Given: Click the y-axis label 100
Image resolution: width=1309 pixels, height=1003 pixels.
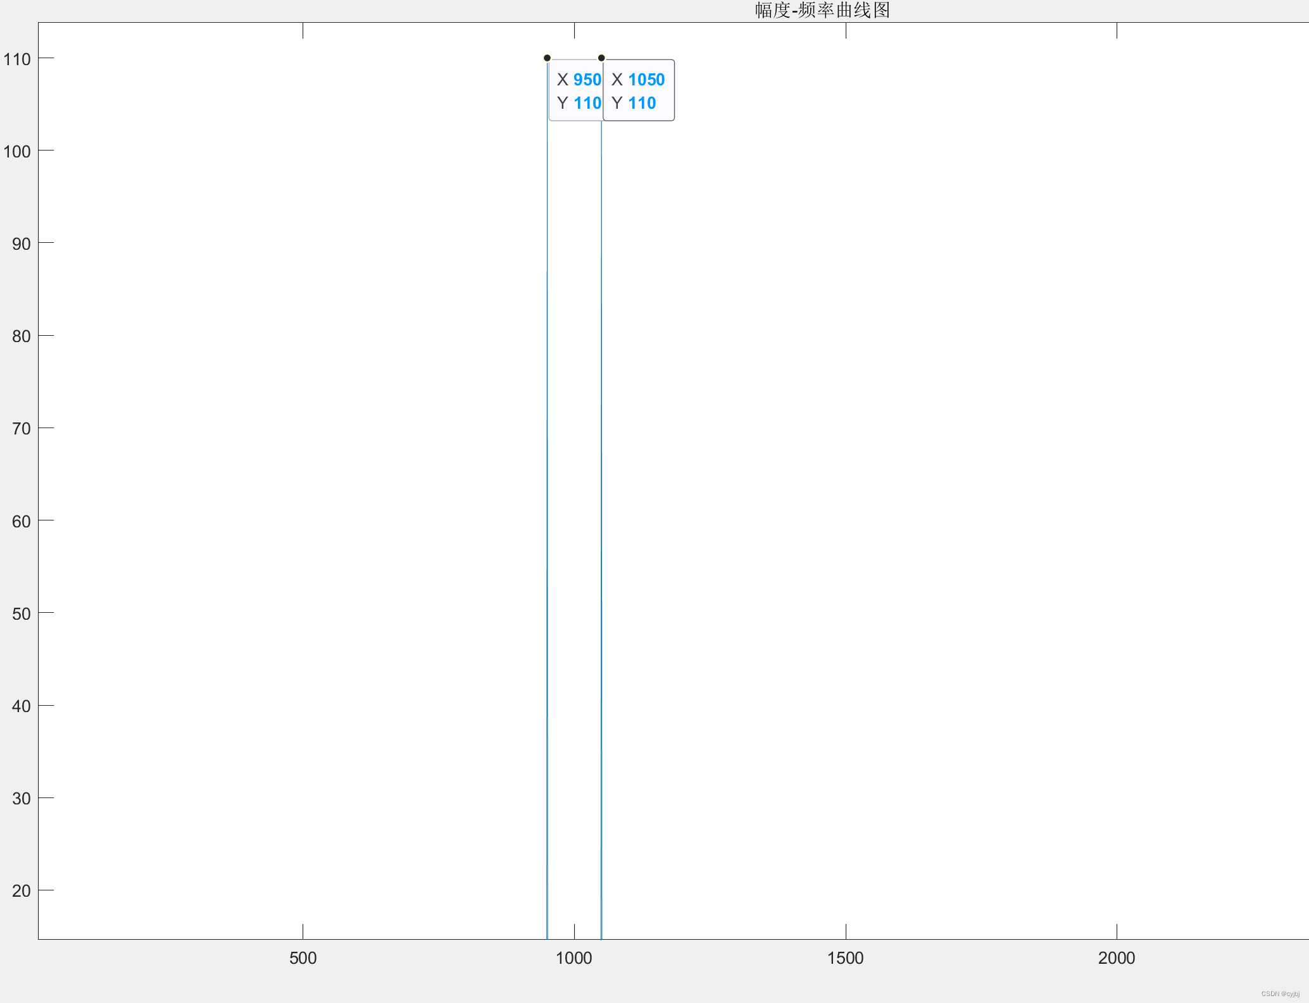Looking at the screenshot, I should point(17,151).
